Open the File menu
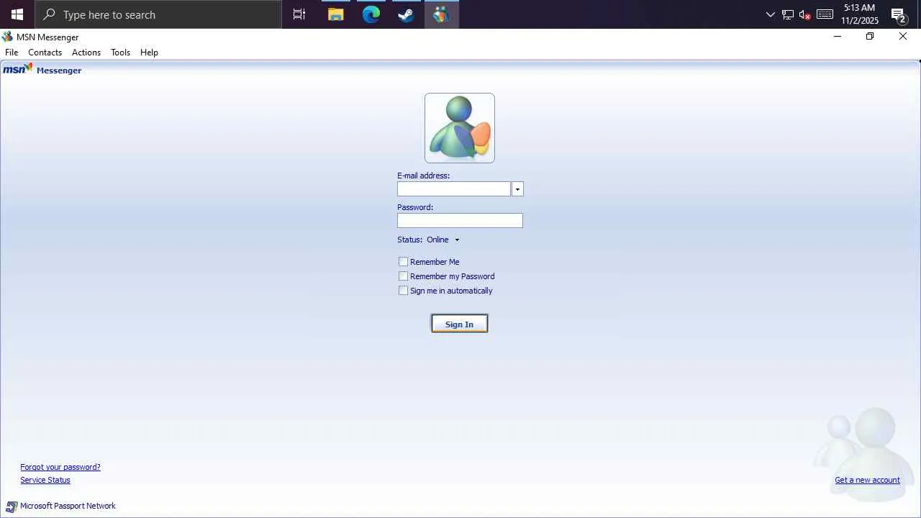This screenshot has height=518, width=921. (x=12, y=53)
